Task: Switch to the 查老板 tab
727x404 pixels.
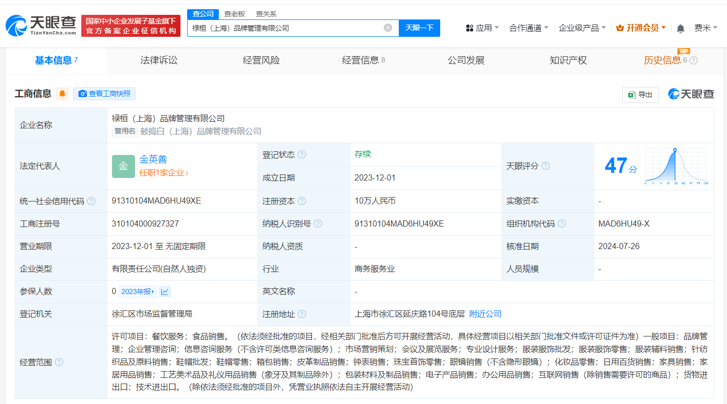Action: tap(234, 14)
